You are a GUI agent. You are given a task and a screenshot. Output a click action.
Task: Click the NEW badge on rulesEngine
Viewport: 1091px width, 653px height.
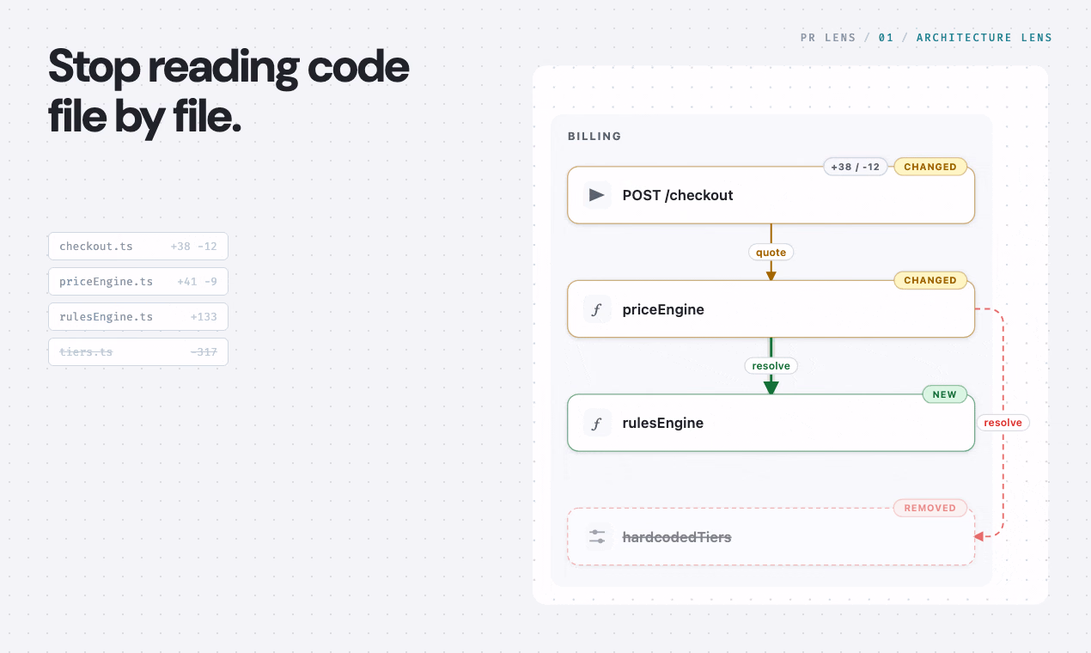945,394
